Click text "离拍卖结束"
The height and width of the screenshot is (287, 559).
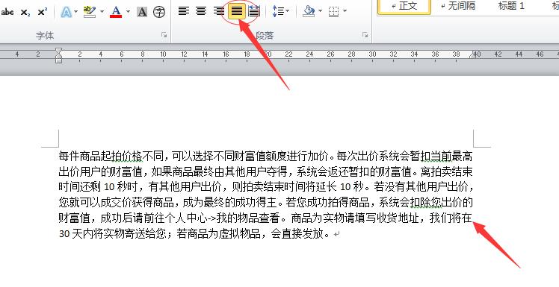pos(446,171)
